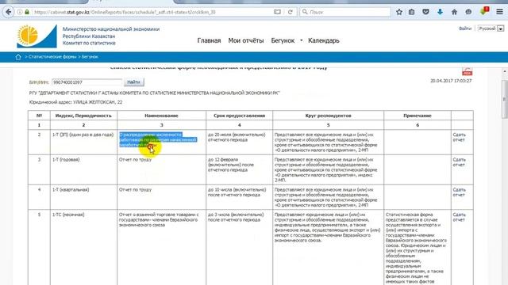Click the Найти button
This screenshot has height=285, width=508.
click(134, 82)
